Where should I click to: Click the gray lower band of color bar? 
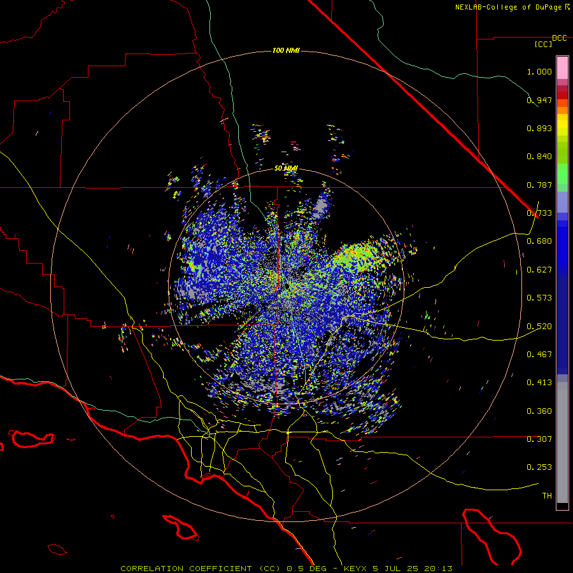click(562, 442)
